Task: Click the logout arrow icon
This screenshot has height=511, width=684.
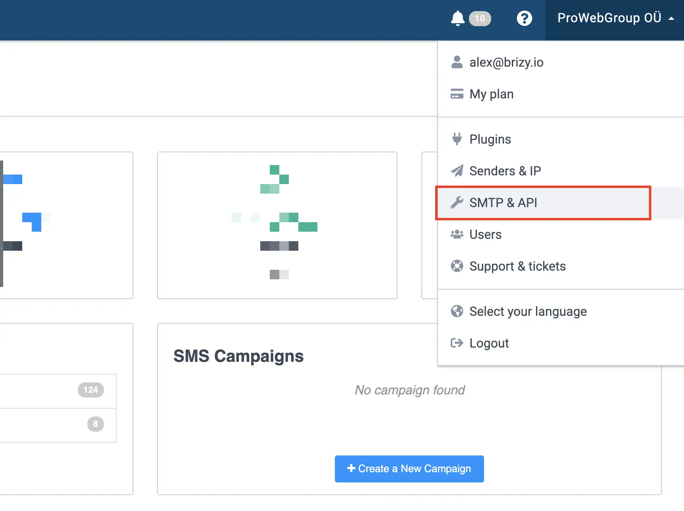Action: click(x=457, y=343)
